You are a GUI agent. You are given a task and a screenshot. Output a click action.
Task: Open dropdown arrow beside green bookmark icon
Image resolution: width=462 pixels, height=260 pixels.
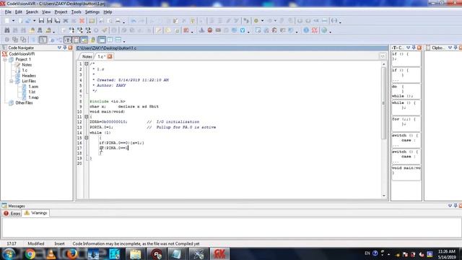coord(262,21)
